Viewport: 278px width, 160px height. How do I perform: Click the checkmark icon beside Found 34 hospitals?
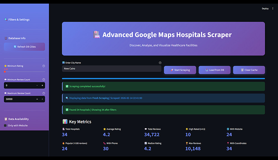(67, 110)
